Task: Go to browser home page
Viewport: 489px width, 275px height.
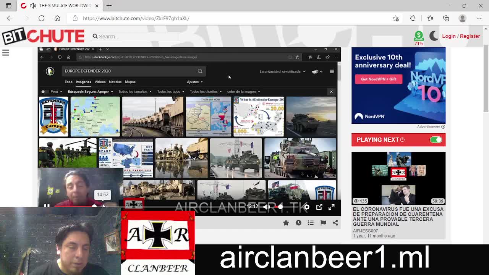Action: tap(57, 18)
